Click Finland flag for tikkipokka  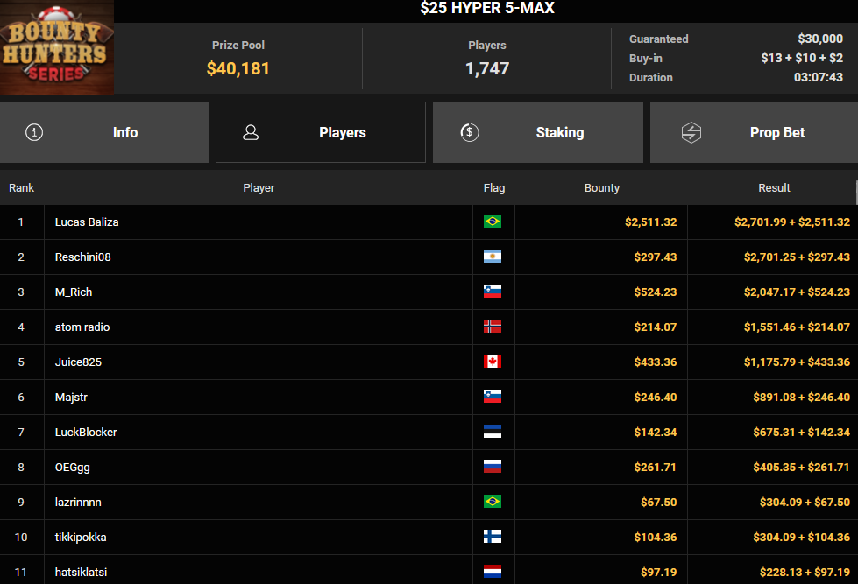493,537
